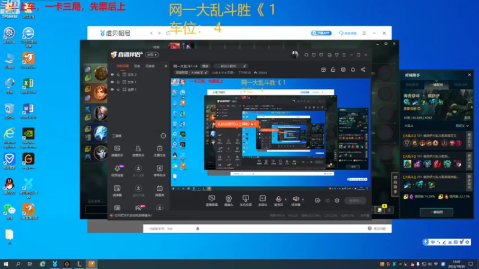Open the 虚贝租号 hamburger menu
This screenshot has width=479, height=269.
click(x=364, y=33)
